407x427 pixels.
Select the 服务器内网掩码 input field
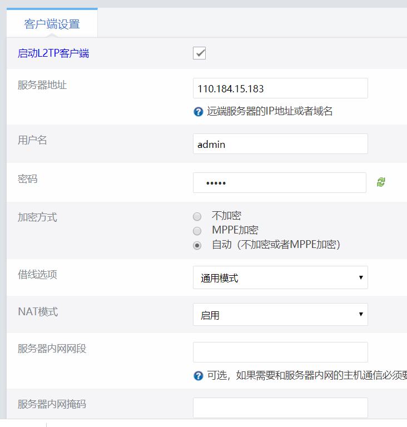[x=280, y=408]
